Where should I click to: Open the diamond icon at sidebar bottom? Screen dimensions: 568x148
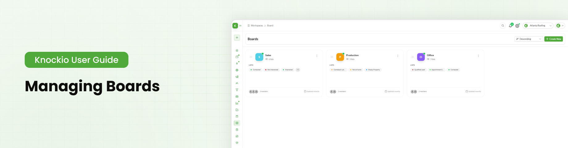coord(237,143)
